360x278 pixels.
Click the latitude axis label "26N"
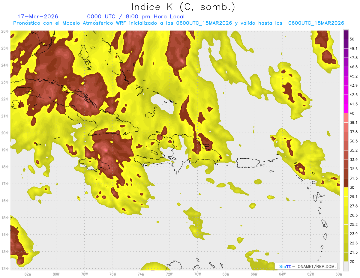(x=5, y=31)
